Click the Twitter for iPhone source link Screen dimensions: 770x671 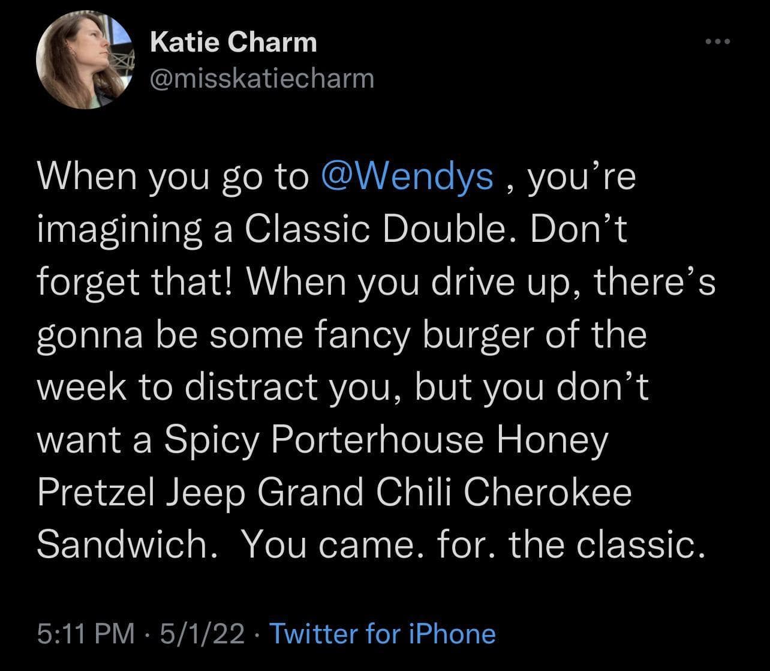pos(383,634)
